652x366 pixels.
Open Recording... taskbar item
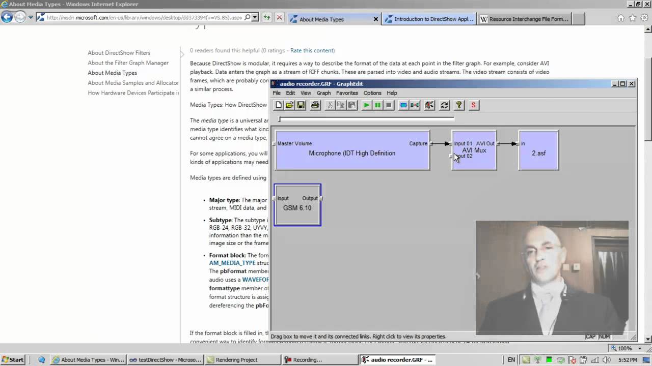click(x=319, y=359)
